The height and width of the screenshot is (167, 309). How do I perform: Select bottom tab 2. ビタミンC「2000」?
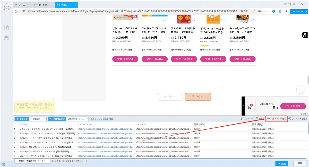tap(68, 161)
